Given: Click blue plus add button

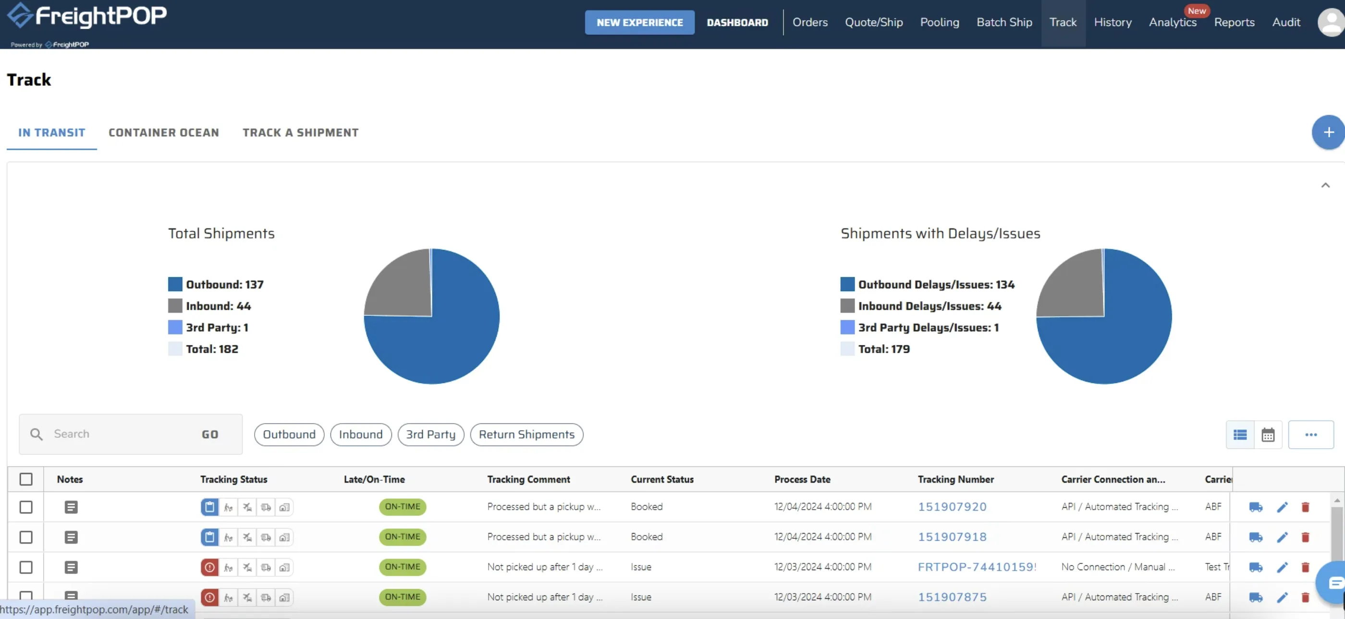Looking at the screenshot, I should click(x=1328, y=132).
